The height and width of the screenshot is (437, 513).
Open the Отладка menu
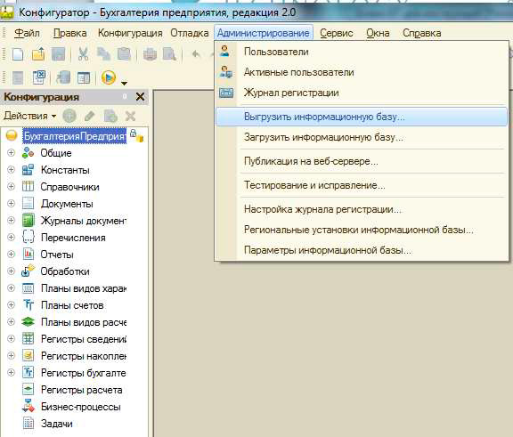190,33
